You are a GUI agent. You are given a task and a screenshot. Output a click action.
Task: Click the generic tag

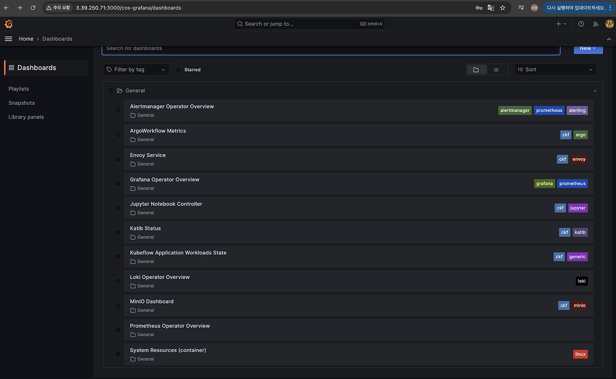[577, 257]
